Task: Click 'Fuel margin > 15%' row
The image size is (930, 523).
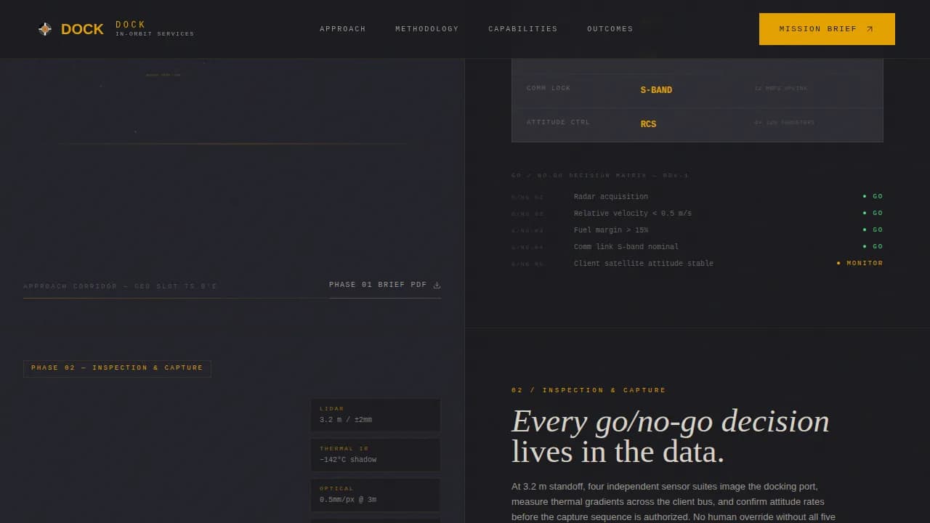Action: tap(611, 230)
